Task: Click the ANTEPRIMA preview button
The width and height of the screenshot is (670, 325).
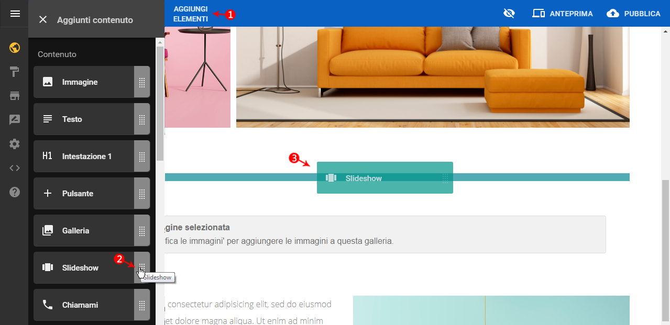Action: click(563, 14)
